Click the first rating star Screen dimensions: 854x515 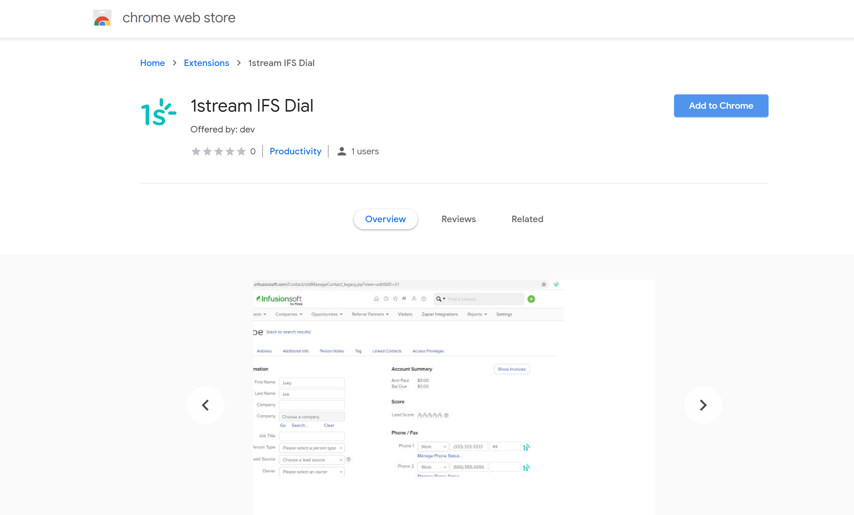click(196, 151)
